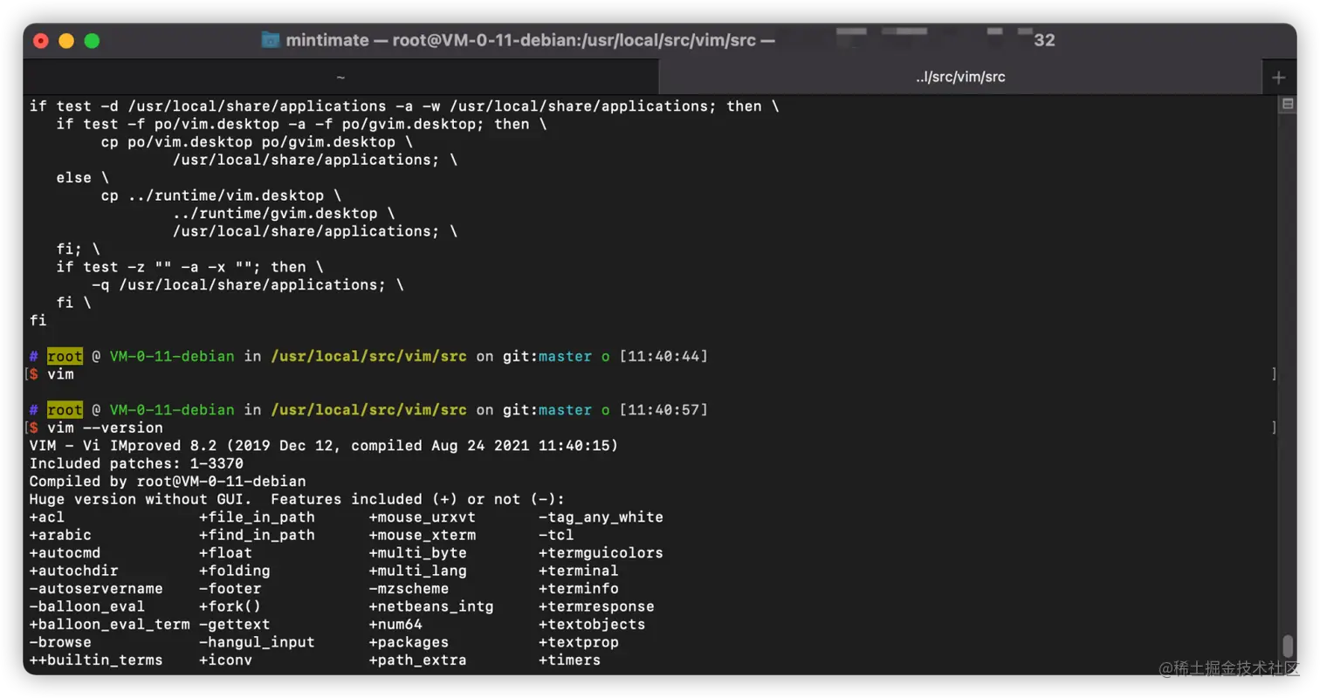
Task: Click "Compiled by root@VM-0-11-debian" line
Action: click(168, 482)
